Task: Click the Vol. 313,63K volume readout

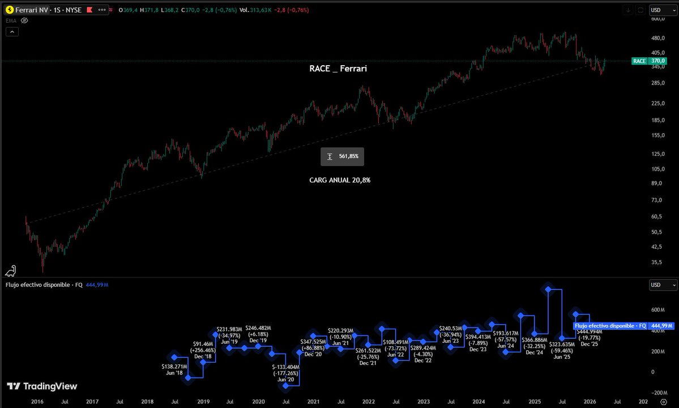Action: [255, 10]
